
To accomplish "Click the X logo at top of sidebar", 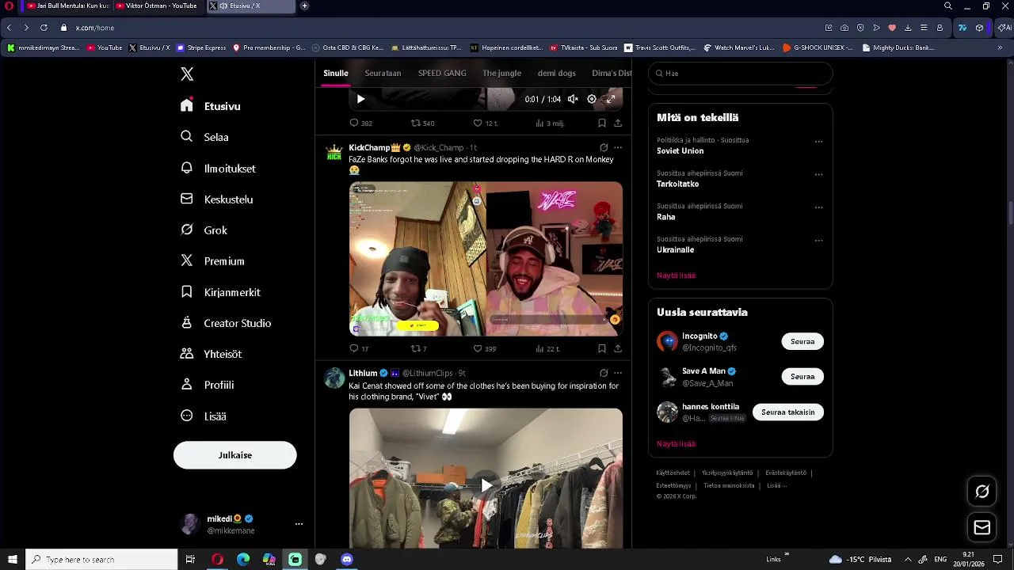I will tap(187, 74).
